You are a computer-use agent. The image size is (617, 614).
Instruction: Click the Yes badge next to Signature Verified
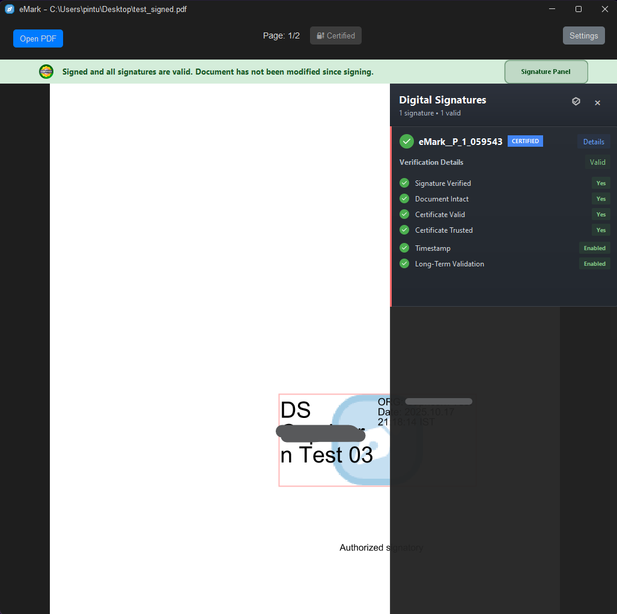[x=601, y=183]
